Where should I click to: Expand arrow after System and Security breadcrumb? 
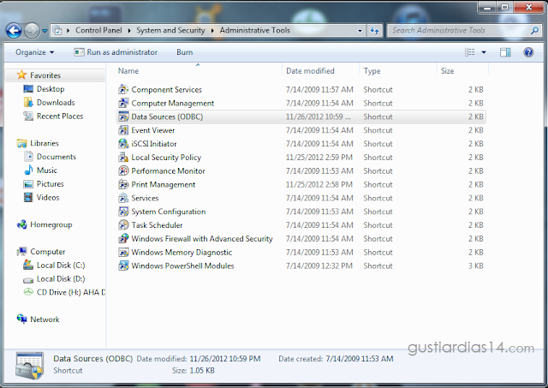pyautogui.click(x=212, y=31)
